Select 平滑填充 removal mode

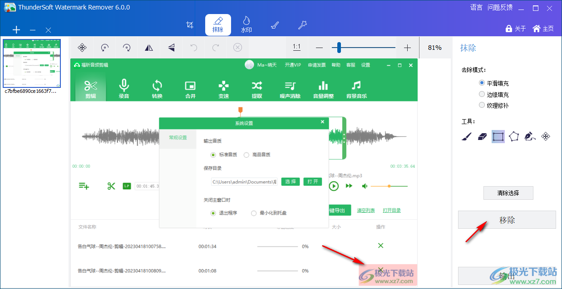[x=494, y=83]
